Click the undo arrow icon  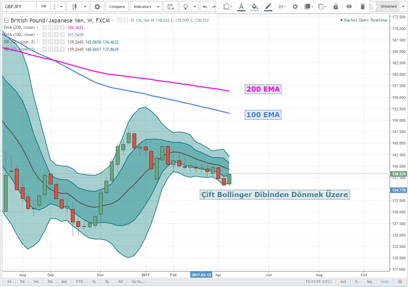(205, 7)
